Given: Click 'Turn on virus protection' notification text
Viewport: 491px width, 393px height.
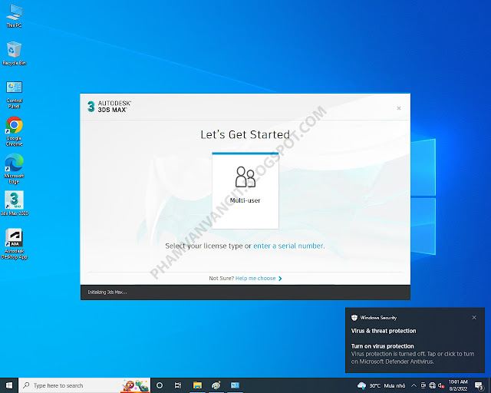Looking at the screenshot, I should pyautogui.click(x=382, y=346).
